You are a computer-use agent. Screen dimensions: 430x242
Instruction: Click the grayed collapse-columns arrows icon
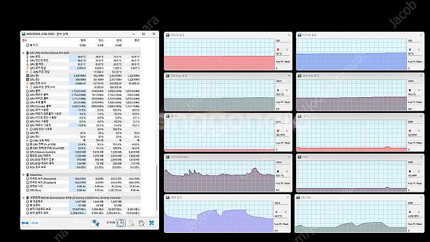pos(35,222)
